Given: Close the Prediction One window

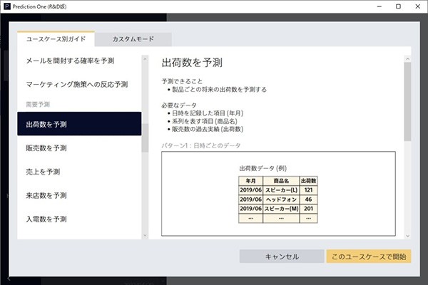Looking at the screenshot, I should tap(417, 6).
